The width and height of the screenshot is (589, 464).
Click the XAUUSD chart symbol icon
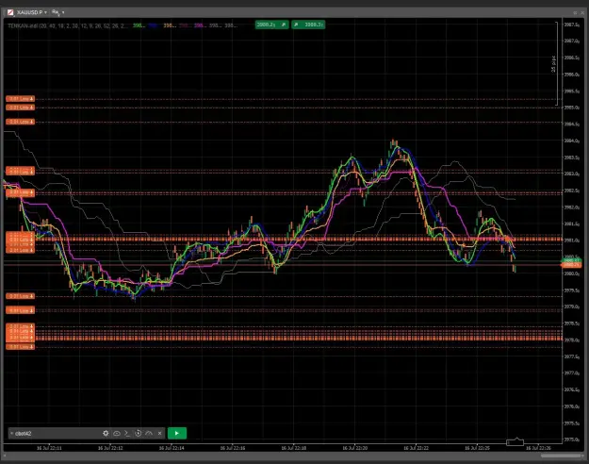pos(10,12)
